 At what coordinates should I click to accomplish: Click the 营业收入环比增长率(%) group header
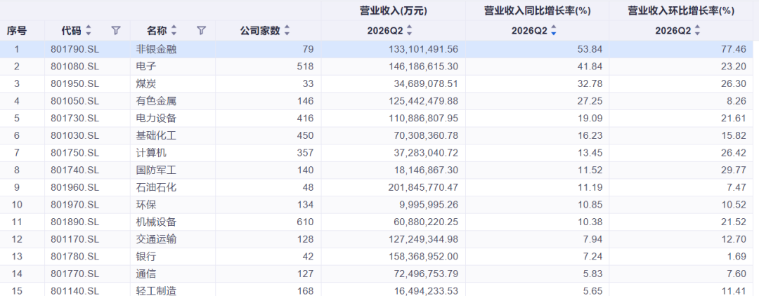681,11
